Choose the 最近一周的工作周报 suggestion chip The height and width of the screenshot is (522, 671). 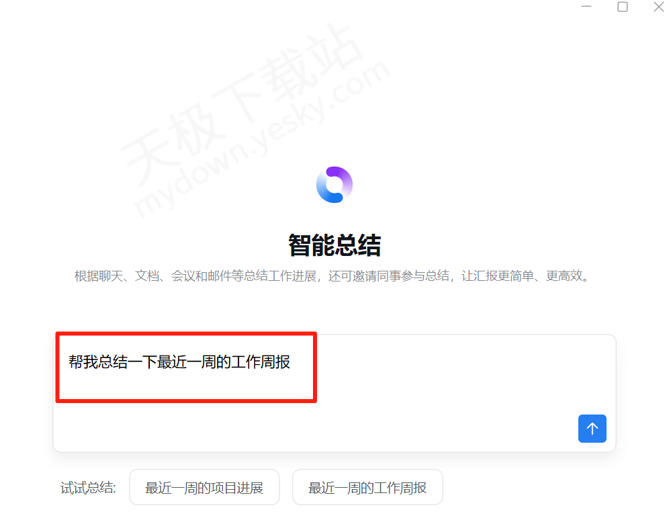367,487
